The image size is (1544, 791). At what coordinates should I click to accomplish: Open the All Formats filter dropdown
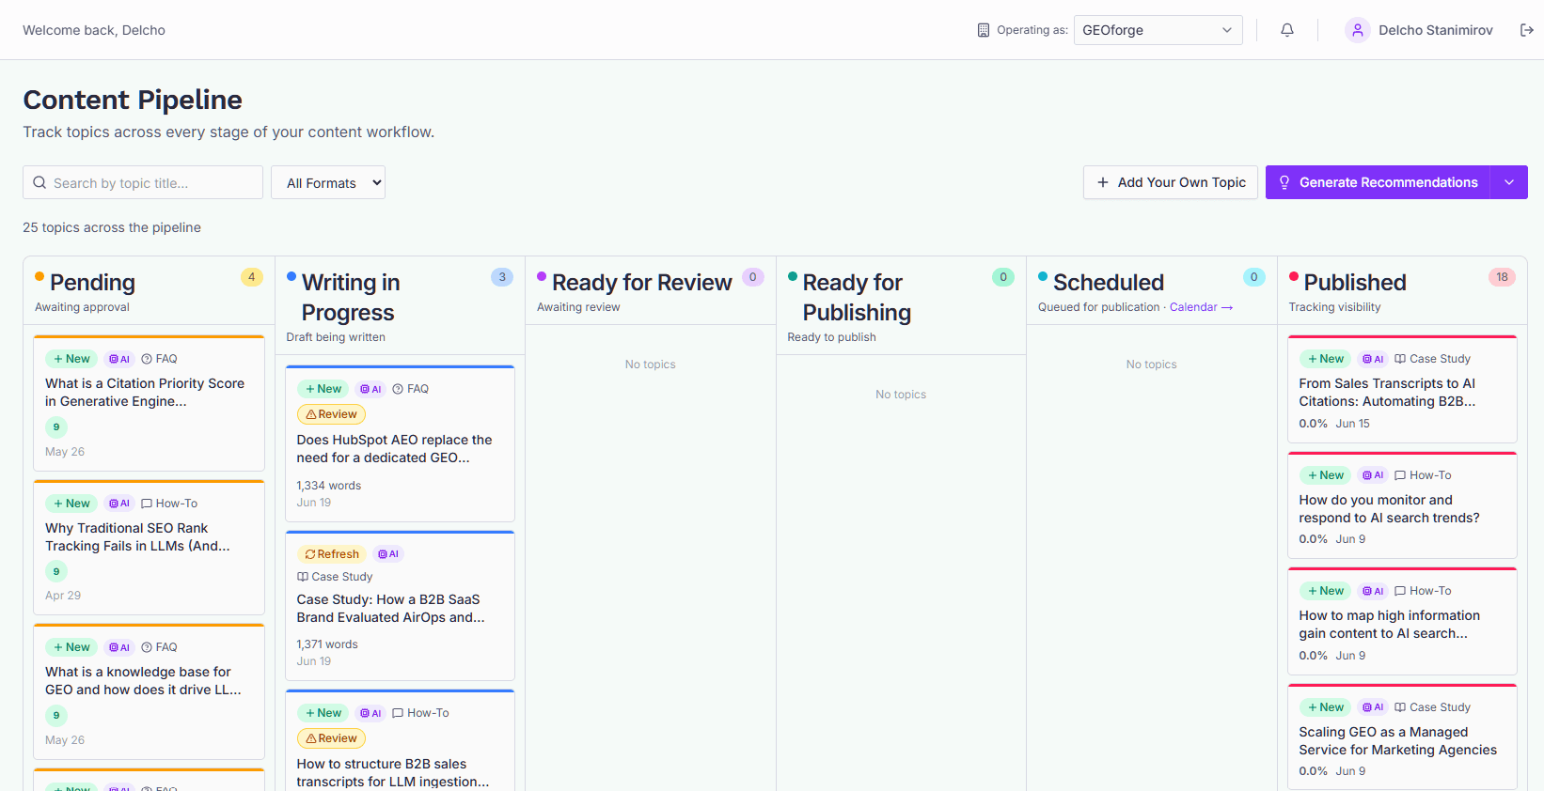click(328, 182)
